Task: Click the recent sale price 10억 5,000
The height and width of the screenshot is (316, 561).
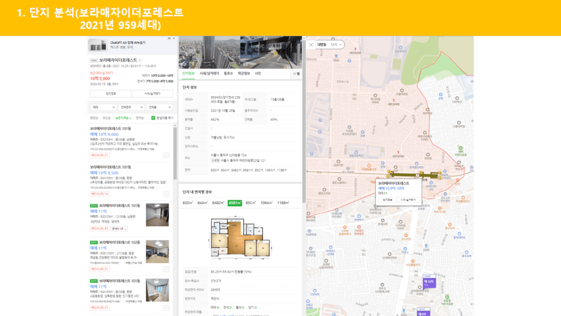Action: pos(99,79)
